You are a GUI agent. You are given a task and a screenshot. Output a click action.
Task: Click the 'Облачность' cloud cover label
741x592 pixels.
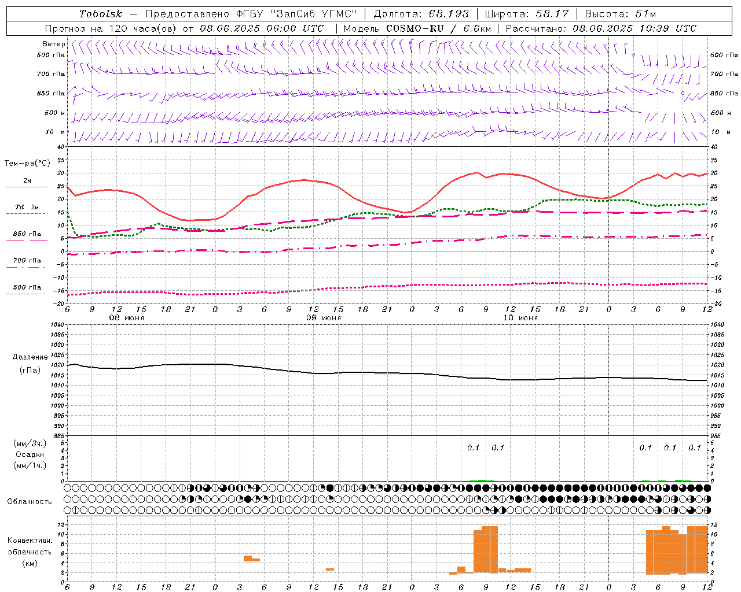pos(30,501)
